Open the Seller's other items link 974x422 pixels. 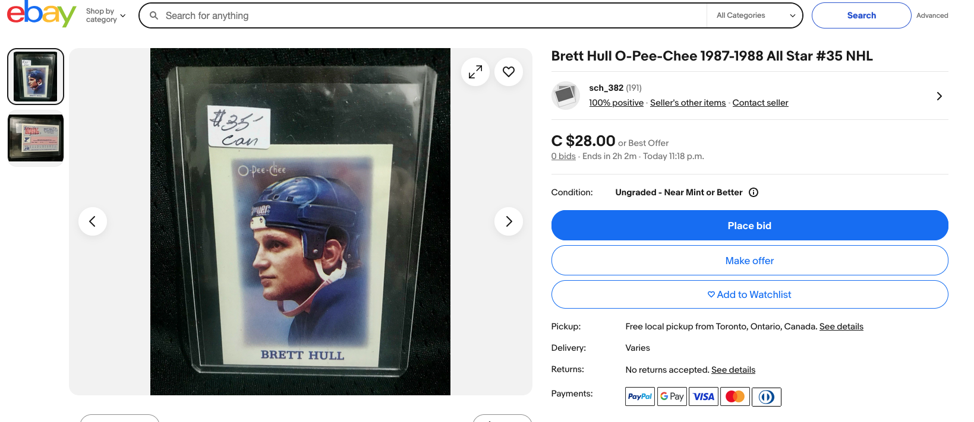(x=688, y=103)
